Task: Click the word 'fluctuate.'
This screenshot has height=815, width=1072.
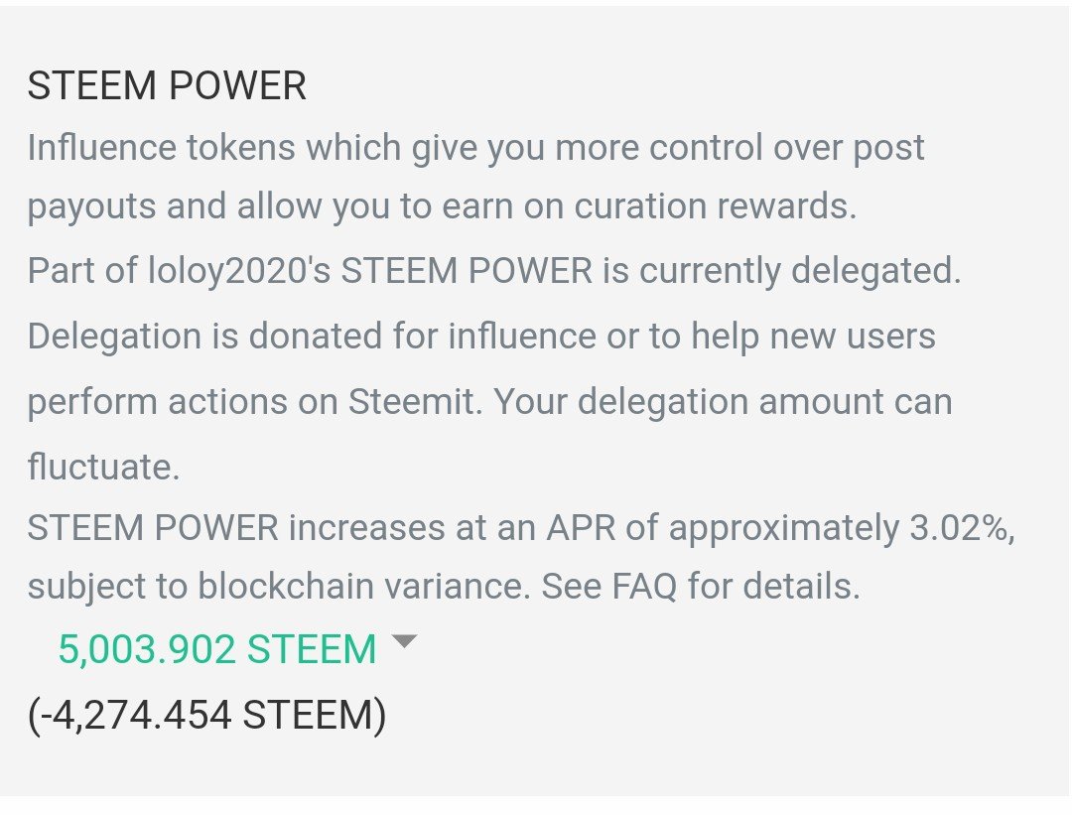Action: 103,467
